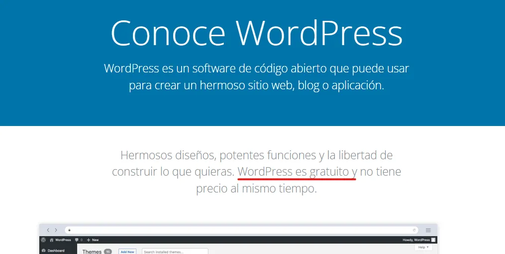The image size is (505, 254).
Task: Click the themes count badge 11
Action: 107,252
